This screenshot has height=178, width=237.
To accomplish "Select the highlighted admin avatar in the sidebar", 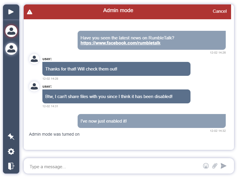I will 11,31.
